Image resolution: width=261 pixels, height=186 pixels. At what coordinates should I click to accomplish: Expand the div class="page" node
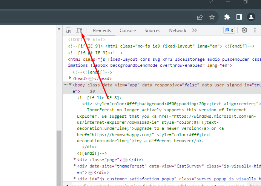(75, 159)
